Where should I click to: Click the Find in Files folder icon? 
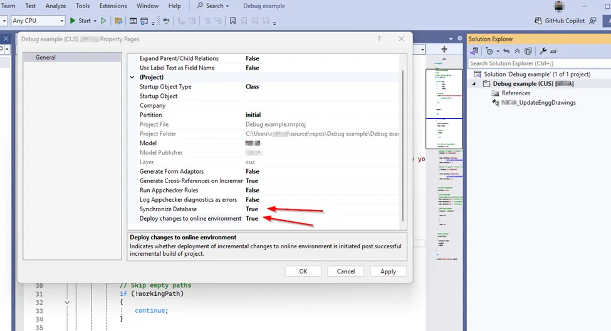click(x=118, y=21)
